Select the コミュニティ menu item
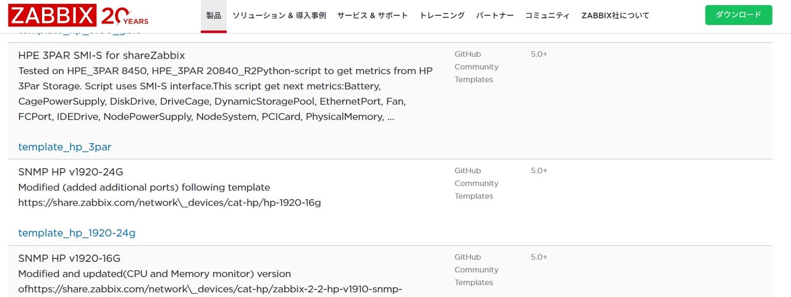Viewport: 791px width, 297px height. click(x=547, y=15)
